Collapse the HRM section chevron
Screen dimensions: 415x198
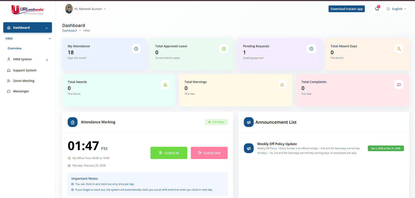tap(50, 39)
